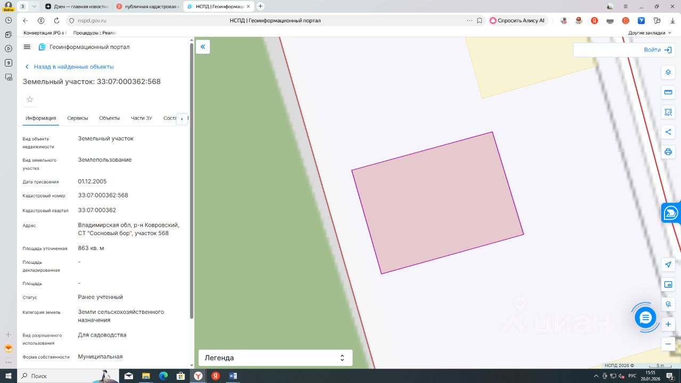
Task: Open the map layers tool
Action: [x=668, y=72]
